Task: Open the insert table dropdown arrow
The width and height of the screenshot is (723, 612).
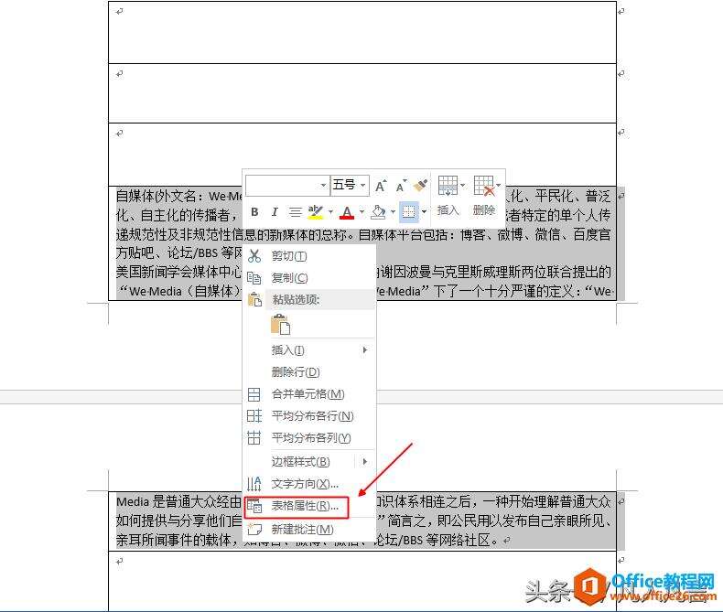Action: 462,186
